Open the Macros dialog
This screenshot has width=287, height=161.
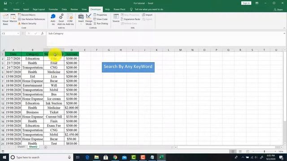(13, 18)
